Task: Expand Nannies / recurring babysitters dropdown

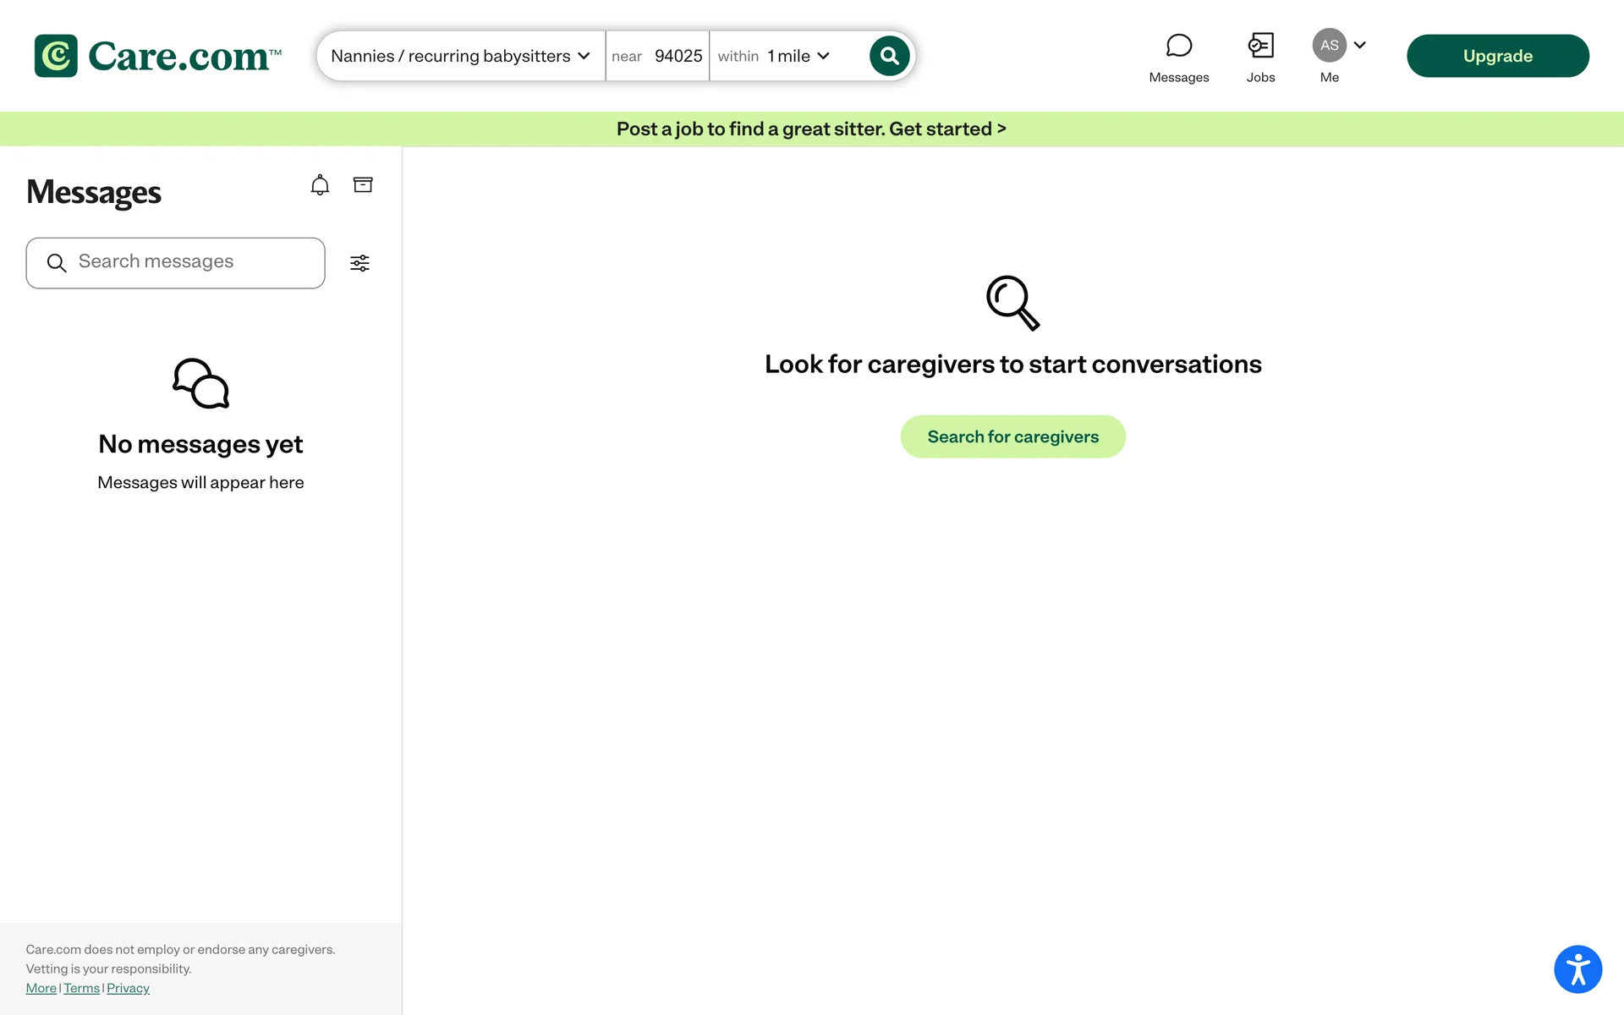Action: click(x=460, y=56)
